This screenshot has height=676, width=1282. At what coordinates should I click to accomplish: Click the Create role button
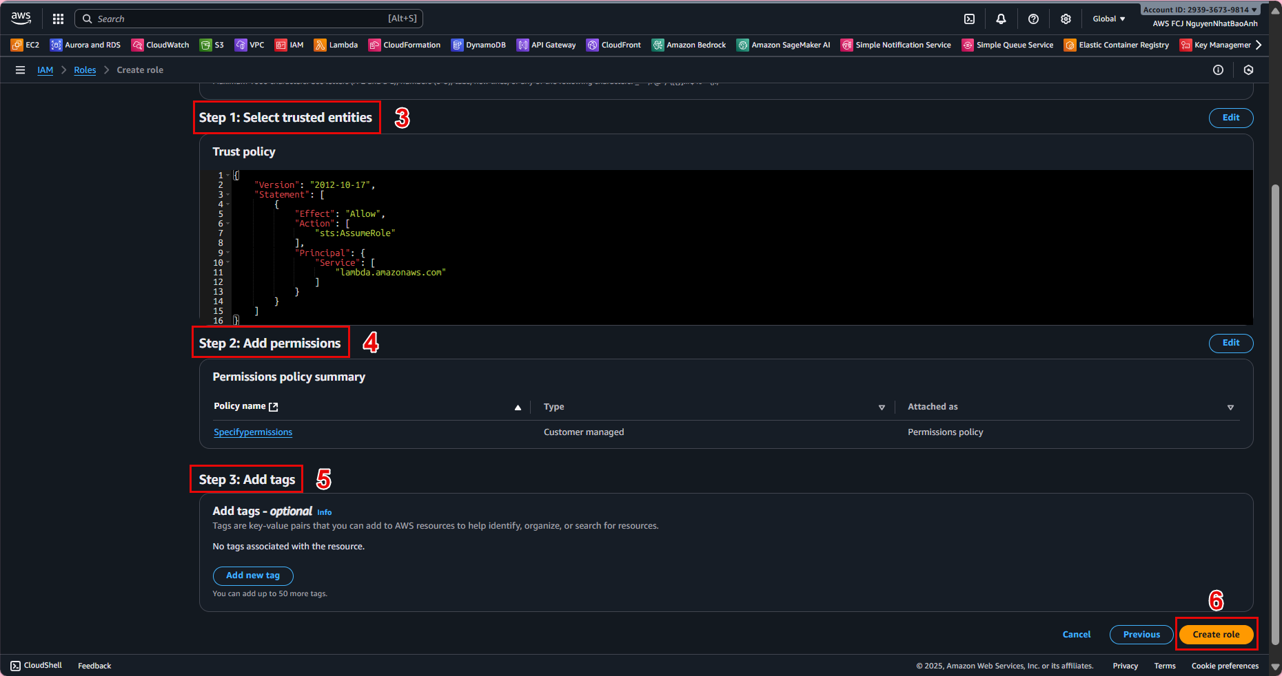pyautogui.click(x=1216, y=635)
